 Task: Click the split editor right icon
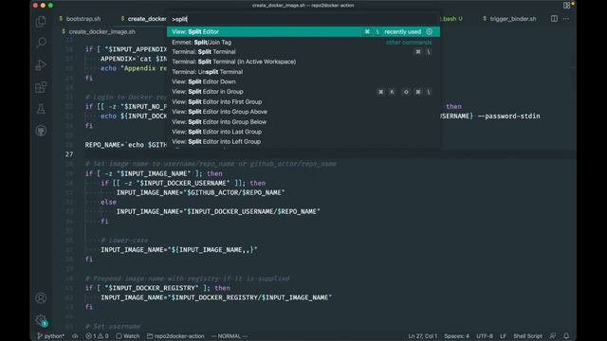[554, 19]
